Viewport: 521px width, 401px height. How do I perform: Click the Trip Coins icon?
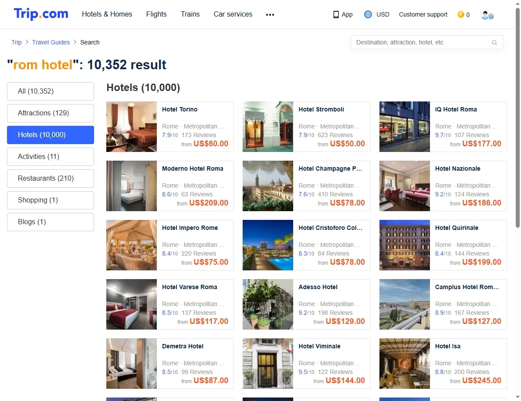[x=460, y=14]
